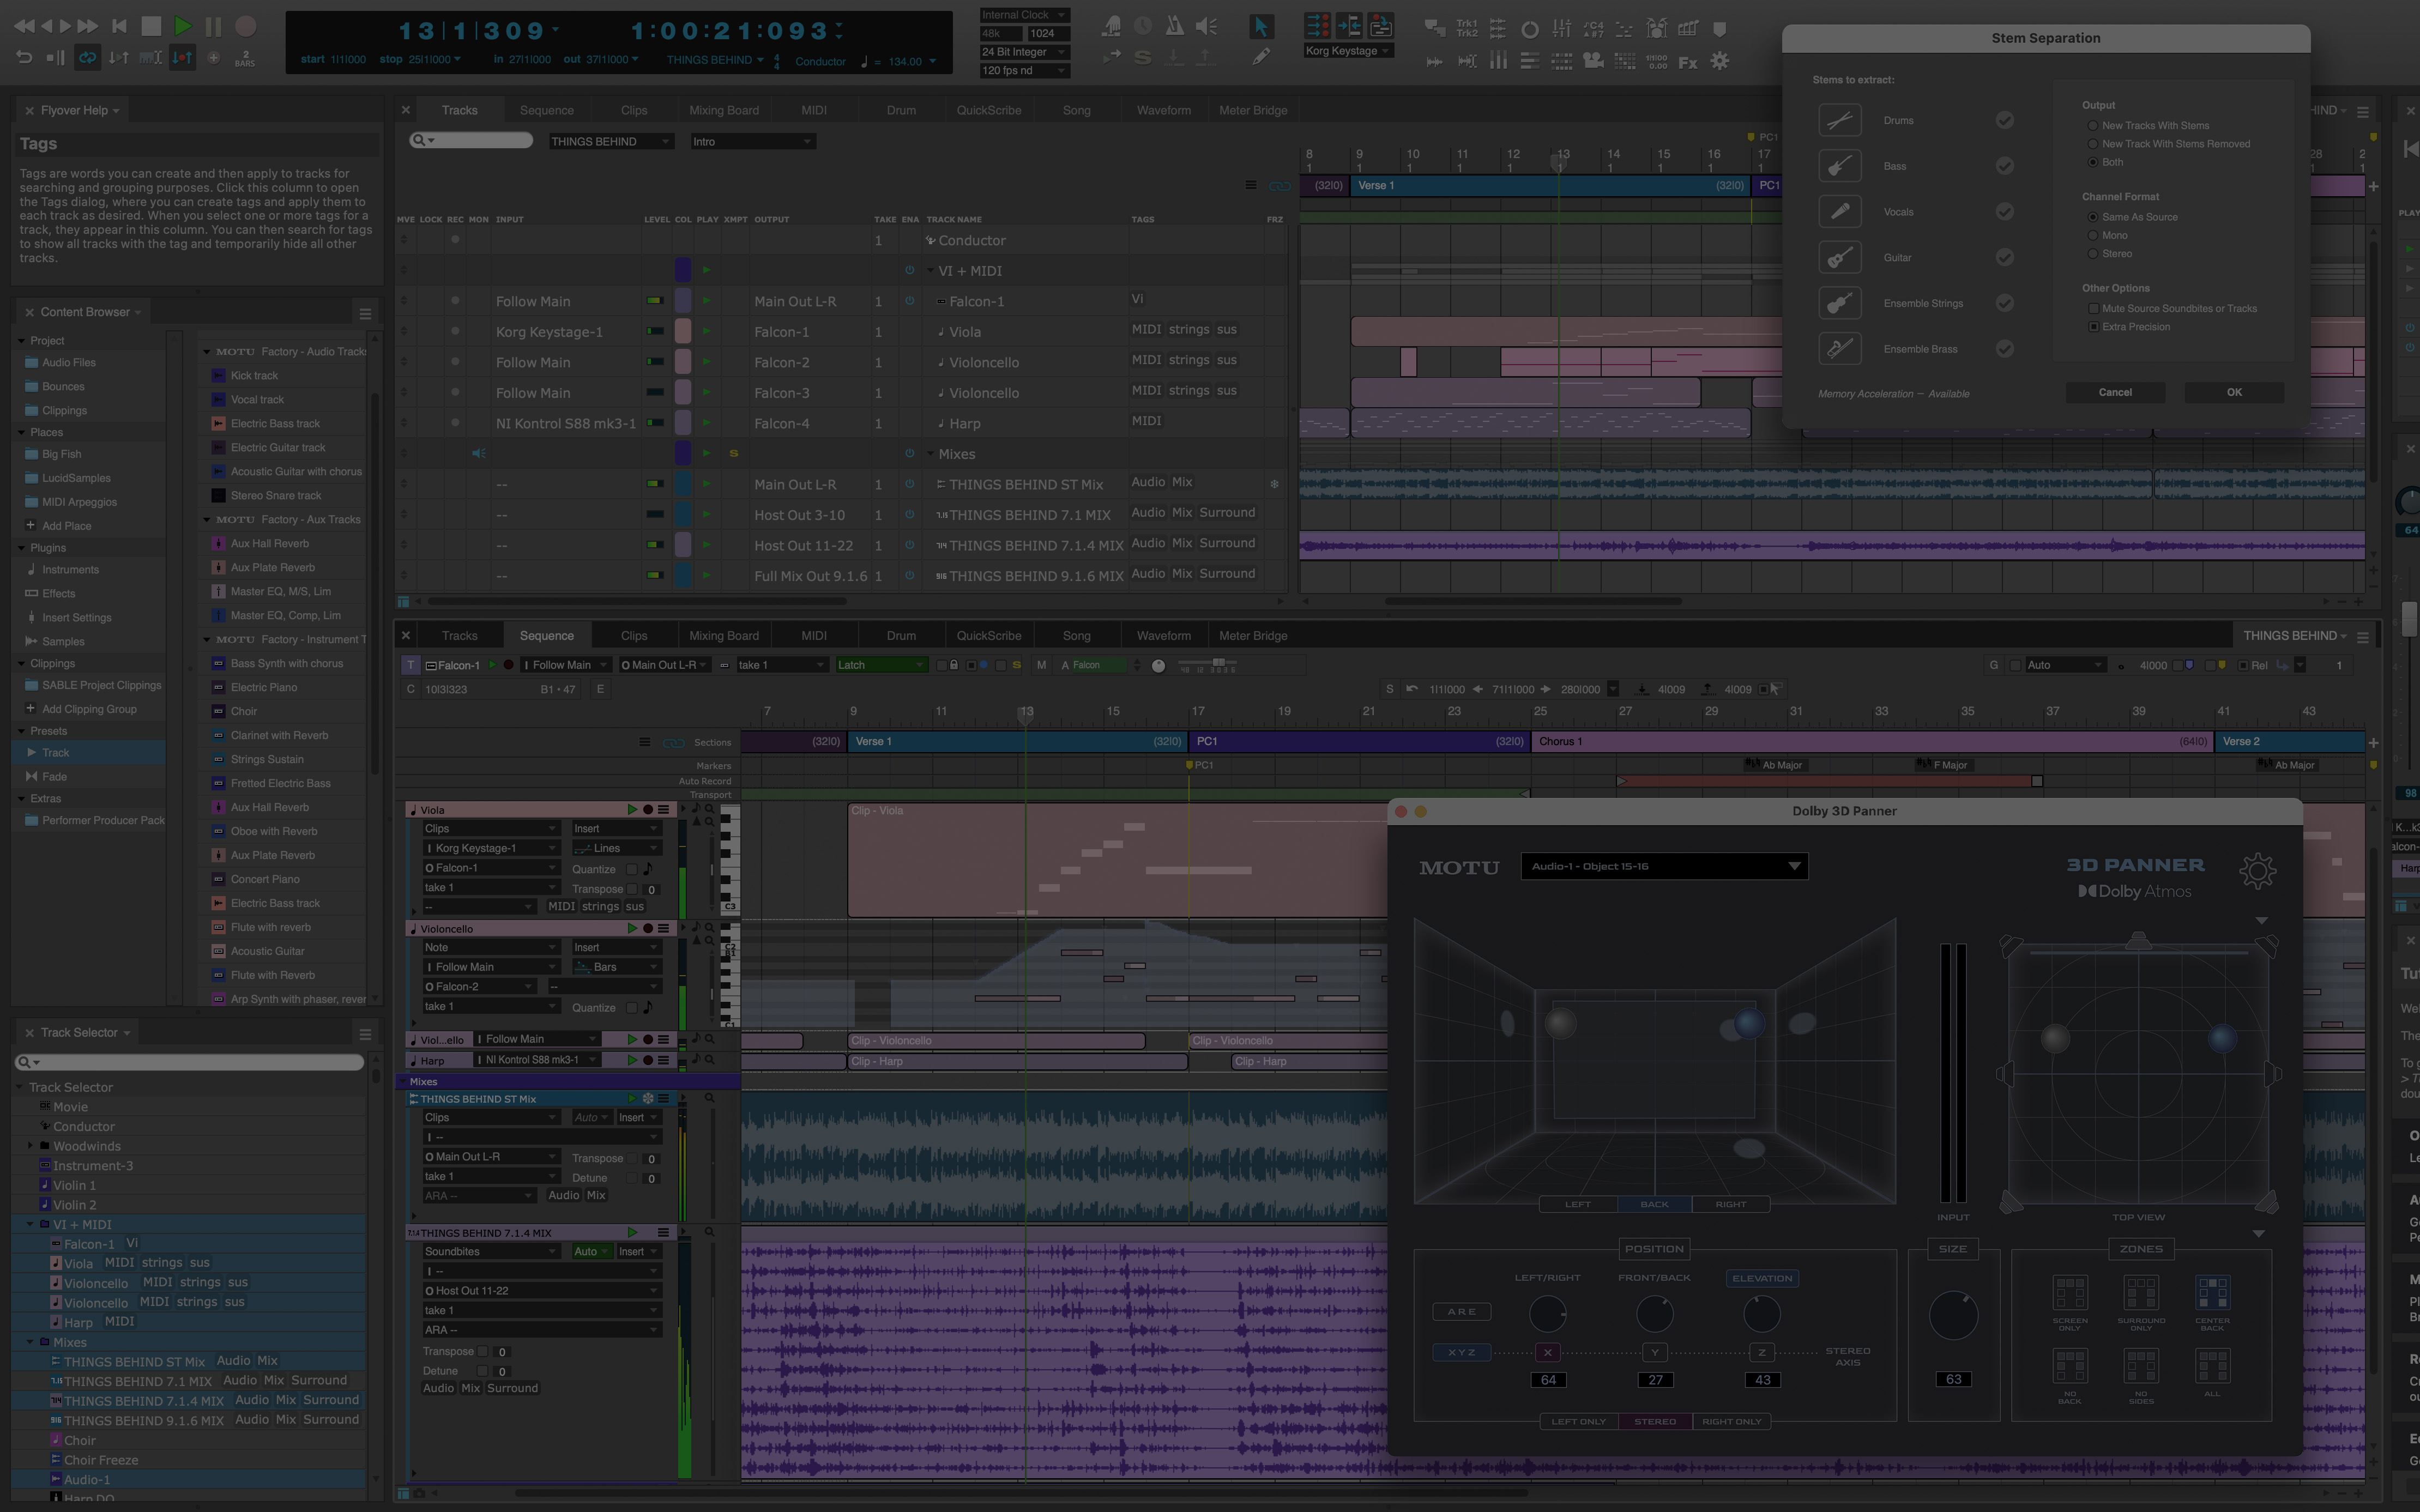This screenshot has height=1512, width=2420.
Task: Toggle the metronome click icon
Action: coord(1175,27)
